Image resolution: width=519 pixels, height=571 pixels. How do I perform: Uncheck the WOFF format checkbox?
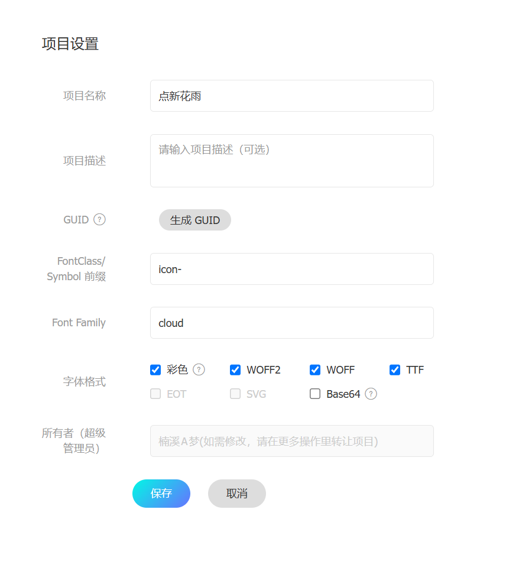315,370
